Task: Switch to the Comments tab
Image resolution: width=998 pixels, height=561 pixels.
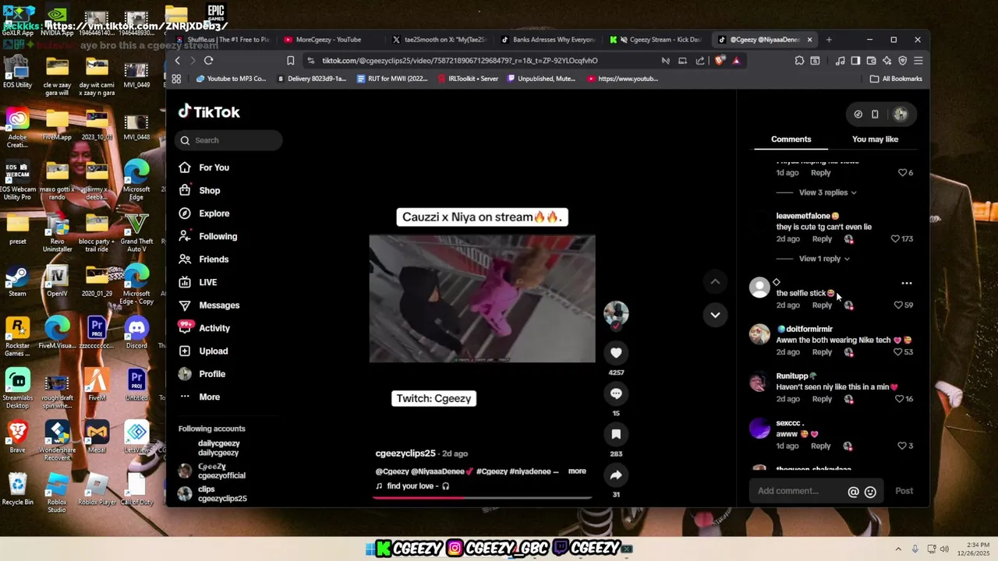Action: coord(791,139)
